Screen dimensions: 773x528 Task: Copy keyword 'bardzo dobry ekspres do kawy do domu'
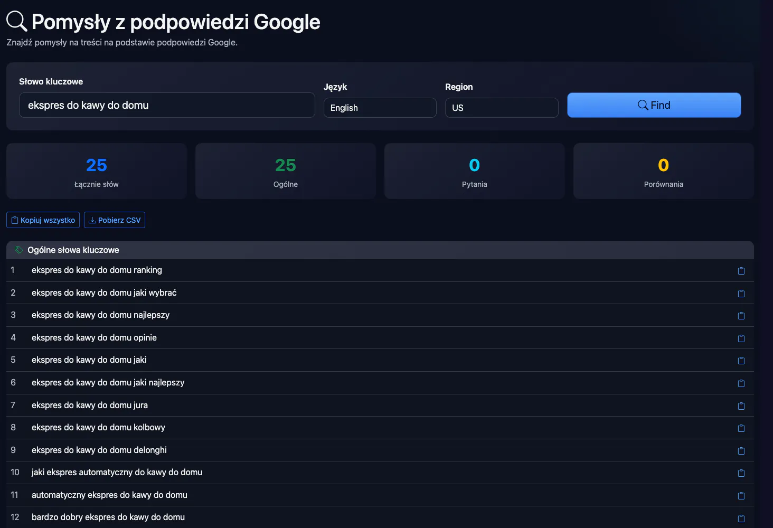coord(741,518)
